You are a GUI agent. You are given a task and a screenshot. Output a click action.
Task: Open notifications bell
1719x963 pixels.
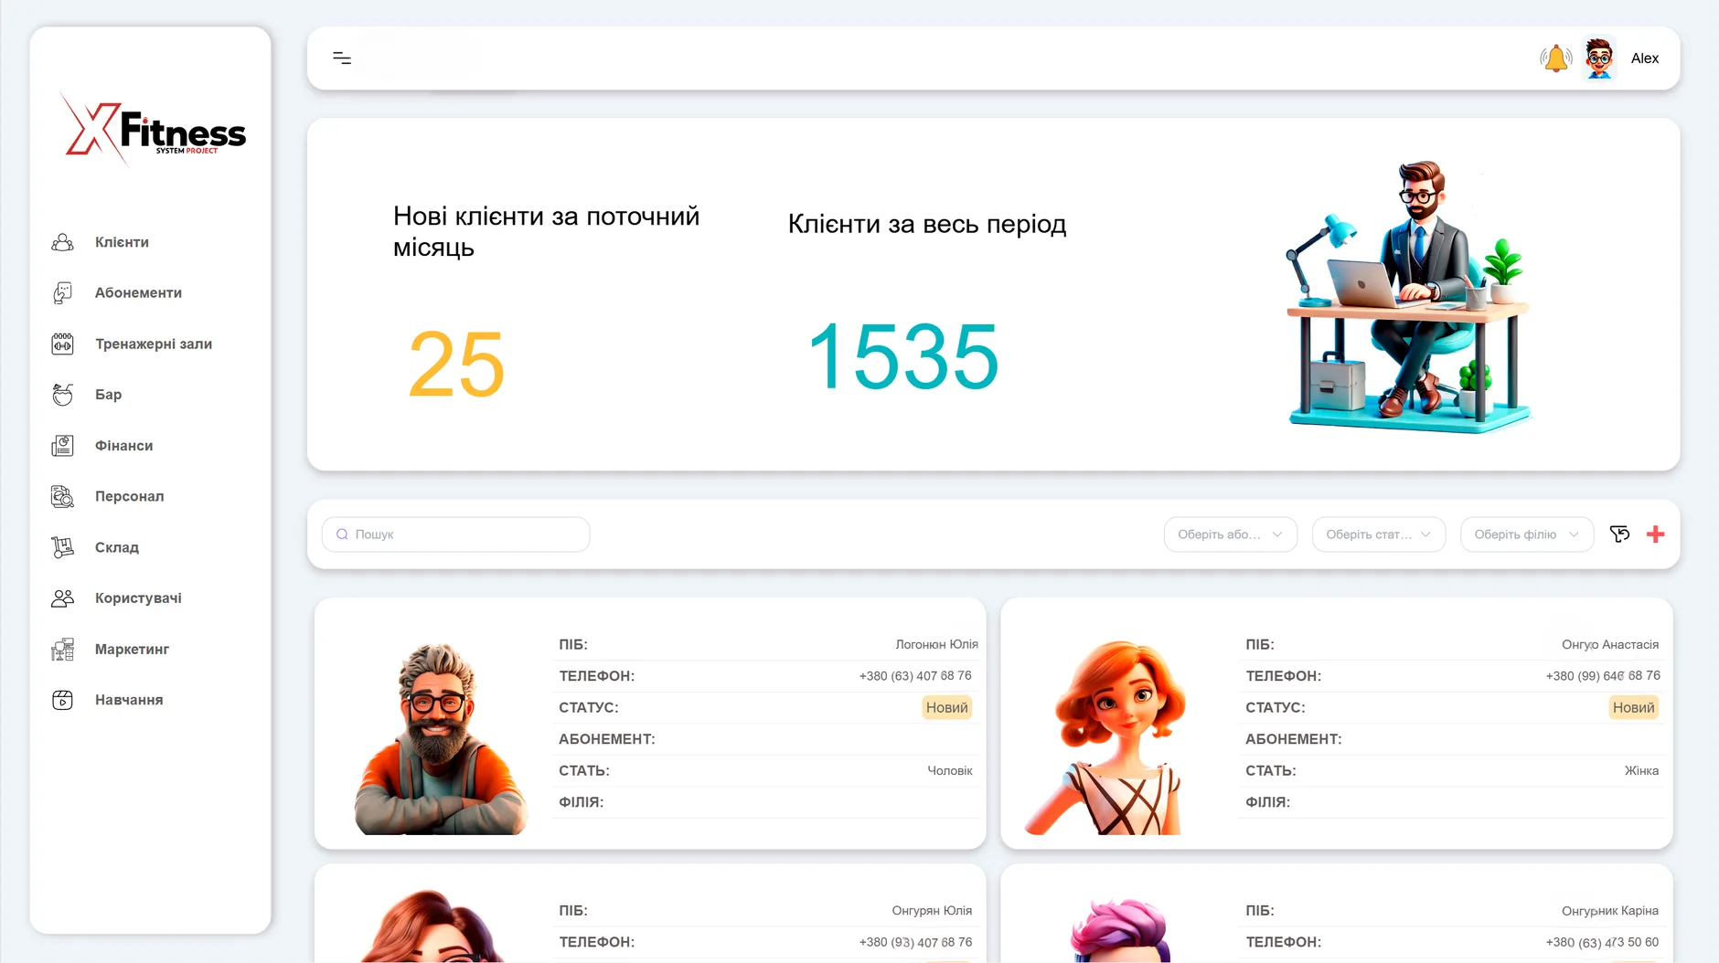click(x=1555, y=58)
